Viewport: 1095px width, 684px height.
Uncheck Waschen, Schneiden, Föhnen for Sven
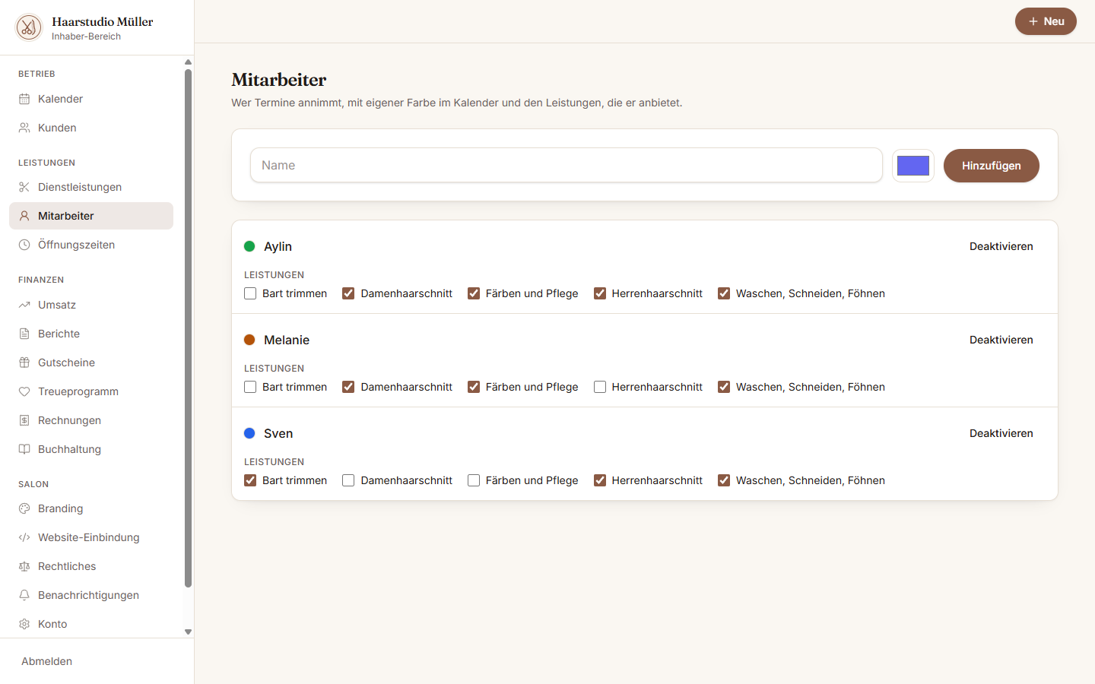tap(724, 480)
